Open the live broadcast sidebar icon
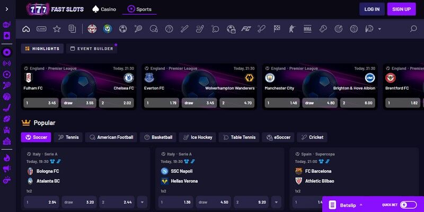 tap(7, 63)
